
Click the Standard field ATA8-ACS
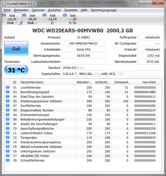pyautogui.click(x=111, y=68)
